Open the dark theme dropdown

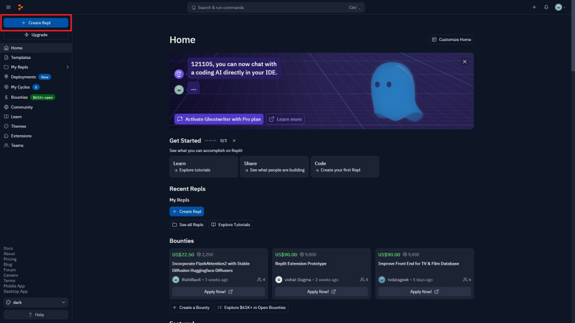coord(36,302)
